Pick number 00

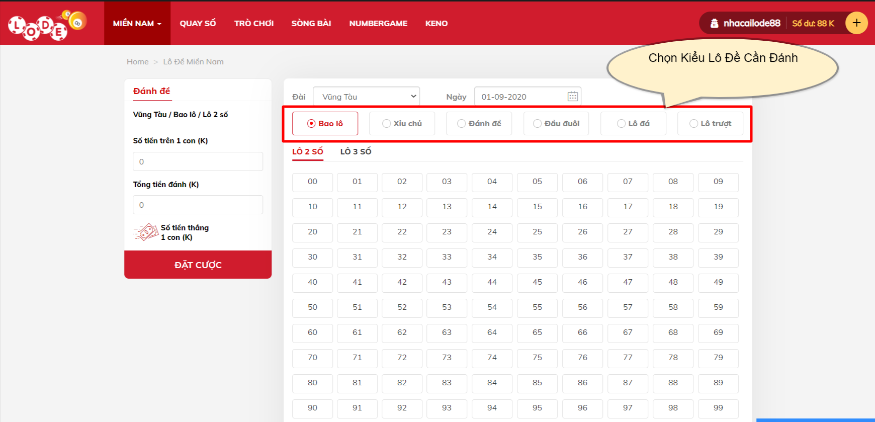(x=312, y=182)
